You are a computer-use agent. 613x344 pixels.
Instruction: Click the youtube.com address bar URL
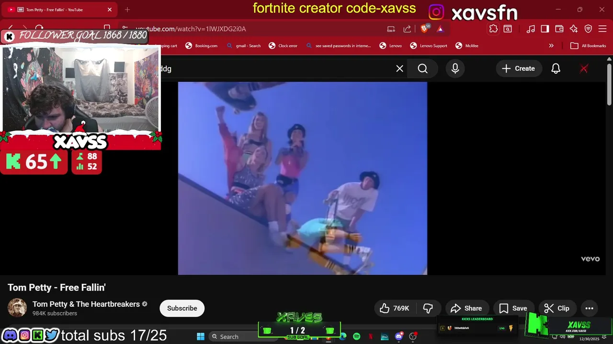click(x=191, y=29)
